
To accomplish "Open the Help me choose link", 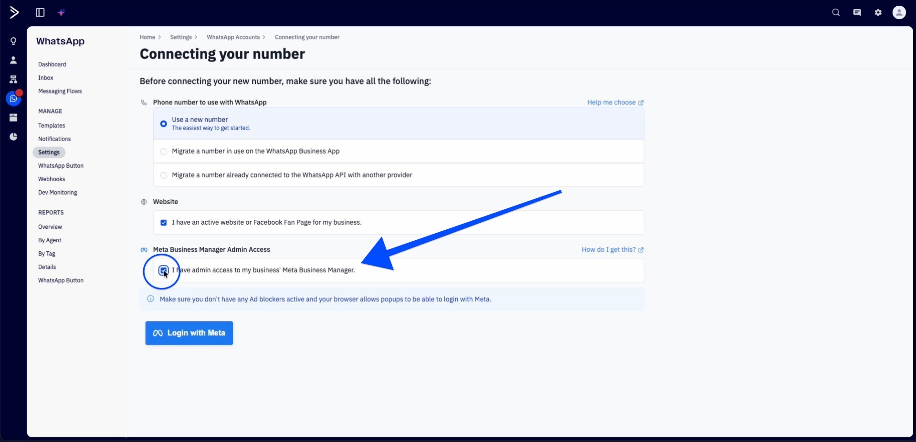I will point(615,103).
